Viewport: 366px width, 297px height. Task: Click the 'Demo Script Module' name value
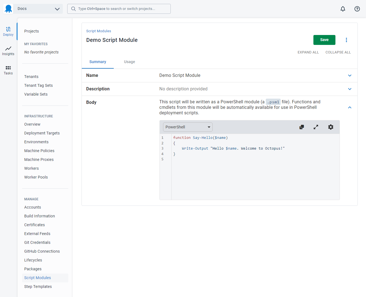click(180, 75)
